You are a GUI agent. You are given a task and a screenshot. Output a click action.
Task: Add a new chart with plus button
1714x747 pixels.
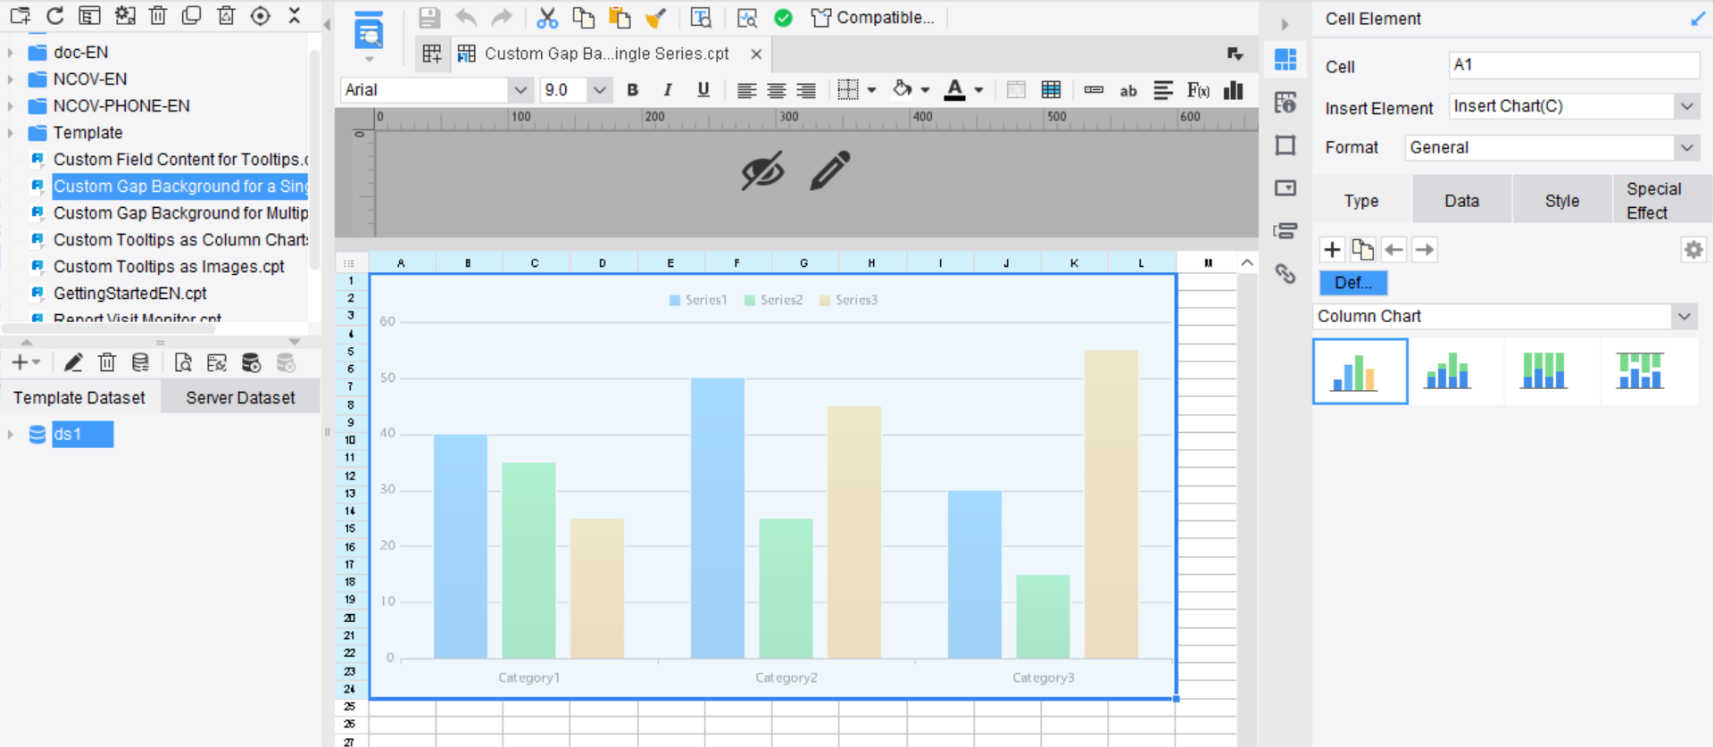click(1332, 250)
